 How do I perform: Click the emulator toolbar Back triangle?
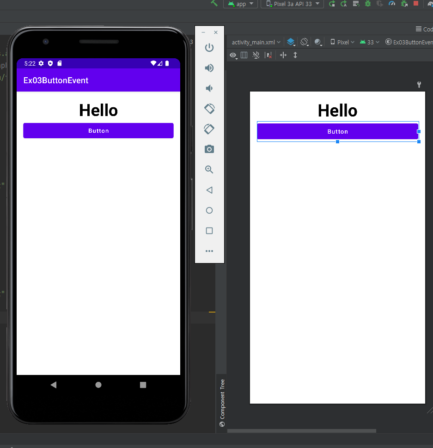point(209,190)
